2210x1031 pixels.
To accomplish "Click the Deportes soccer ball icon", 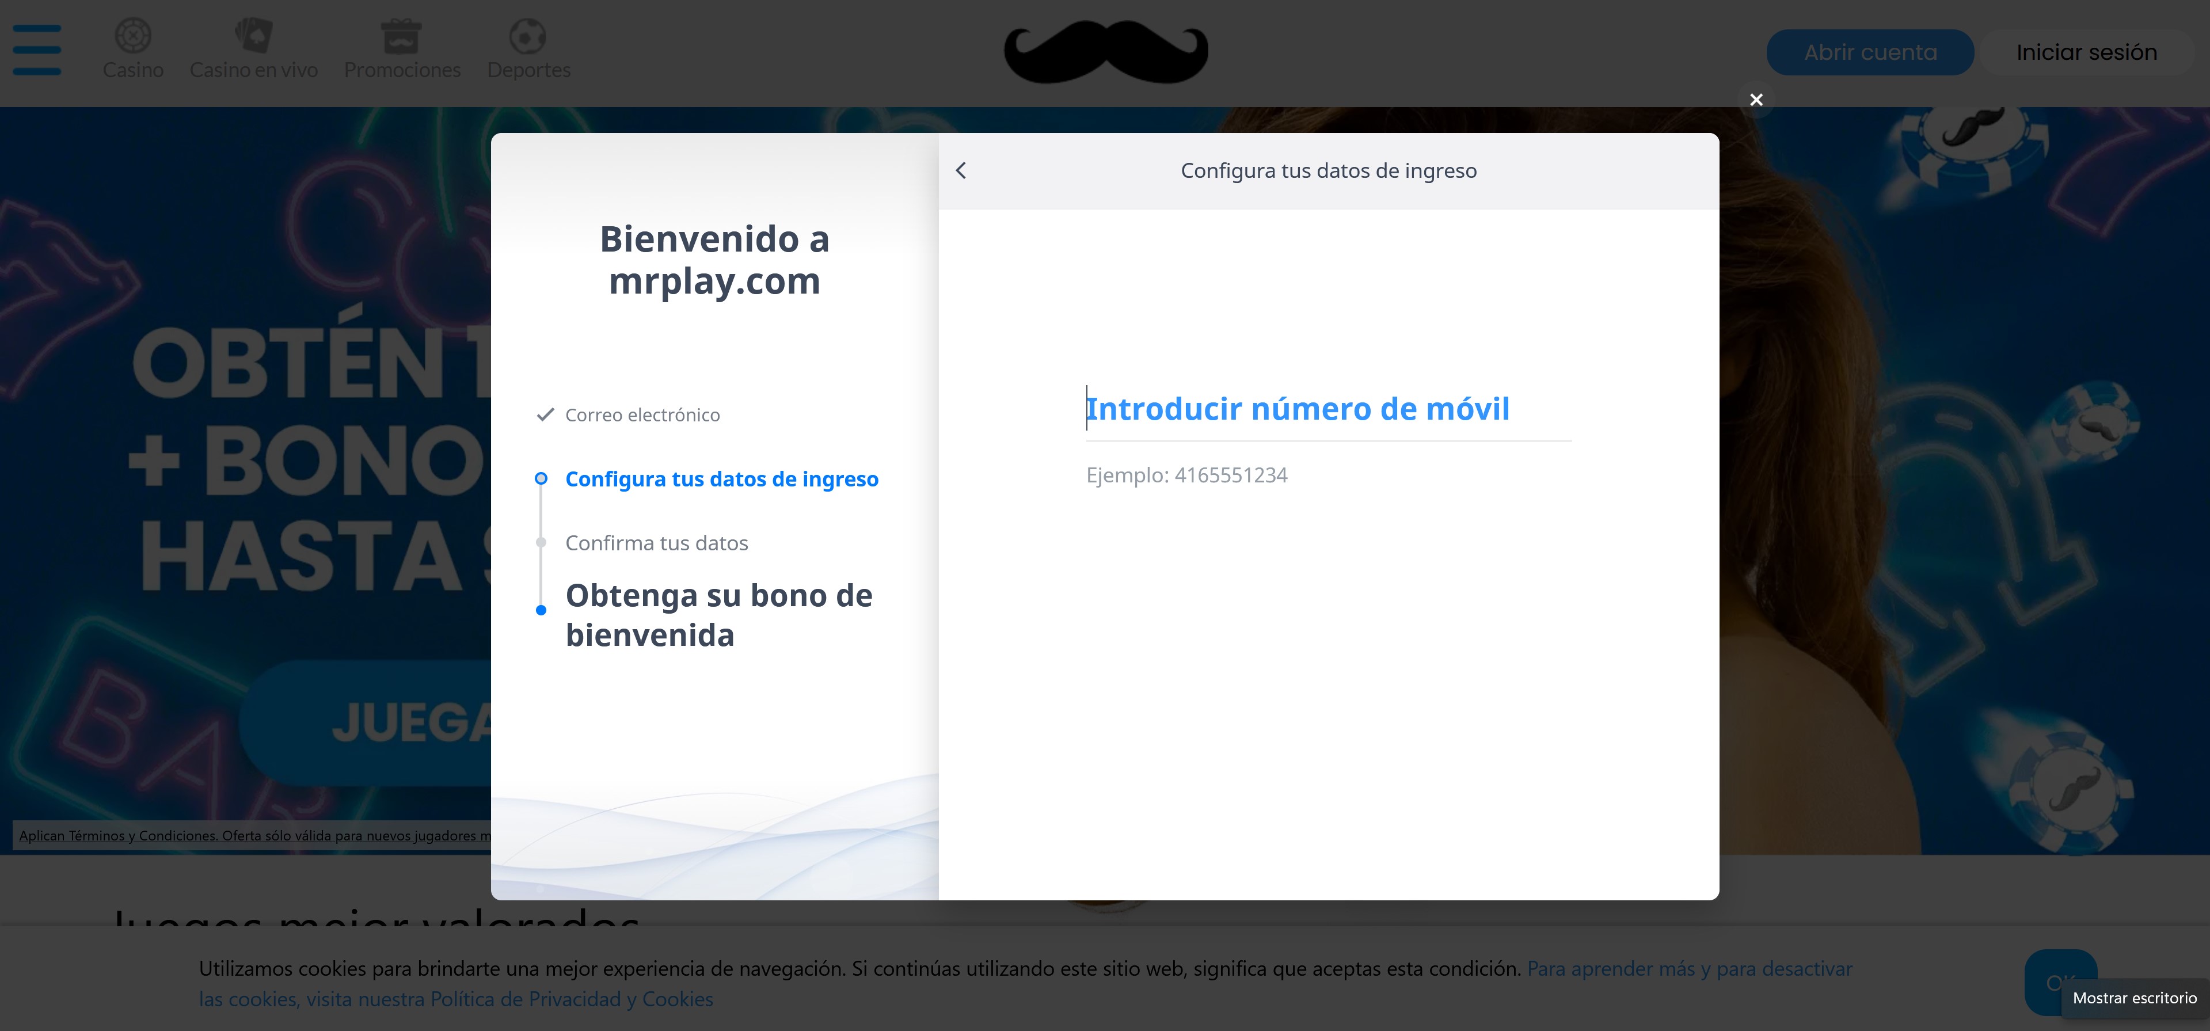I will click(528, 36).
